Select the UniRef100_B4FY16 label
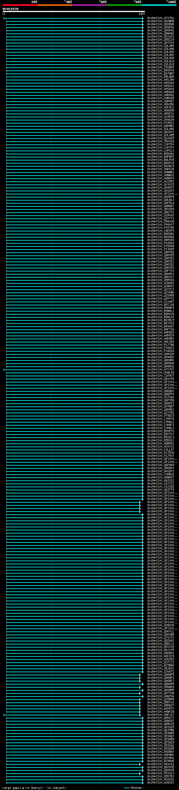 (x=160, y=329)
